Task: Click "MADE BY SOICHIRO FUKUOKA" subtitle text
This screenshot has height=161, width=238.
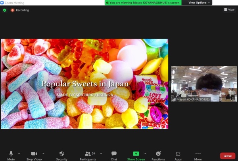Action: tap(85, 95)
